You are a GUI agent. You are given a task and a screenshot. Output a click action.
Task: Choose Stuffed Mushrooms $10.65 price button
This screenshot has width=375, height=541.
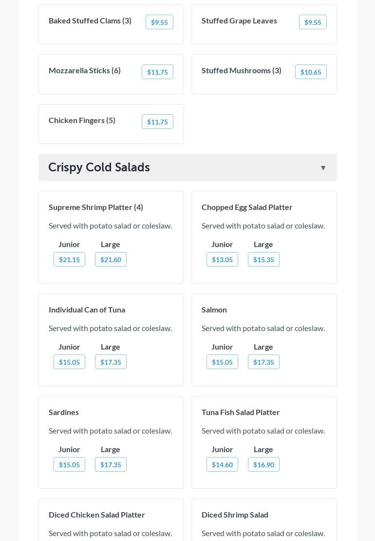click(x=311, y=72)
